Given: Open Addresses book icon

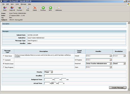Looking at the screenshot, I should (59, 9).
